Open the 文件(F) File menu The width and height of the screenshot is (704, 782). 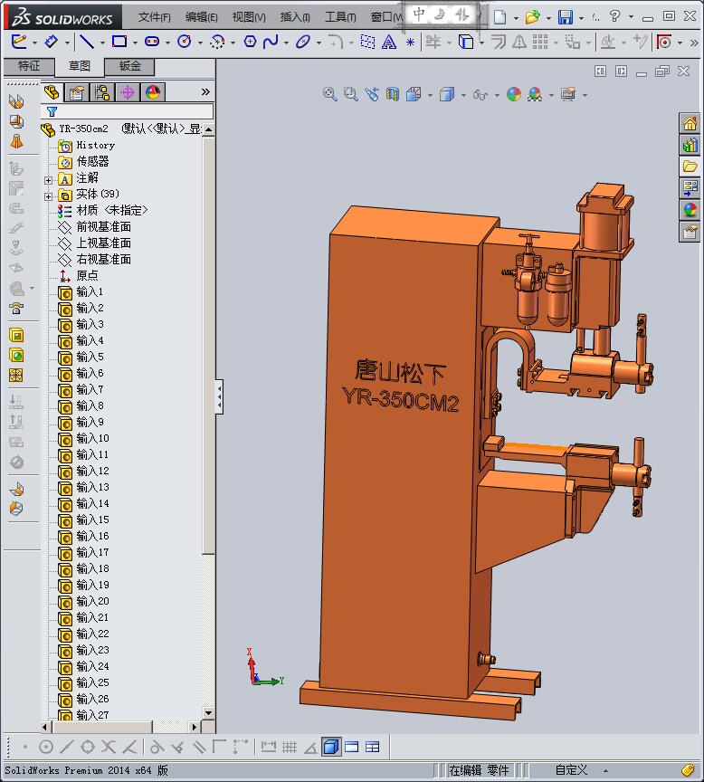154,17
